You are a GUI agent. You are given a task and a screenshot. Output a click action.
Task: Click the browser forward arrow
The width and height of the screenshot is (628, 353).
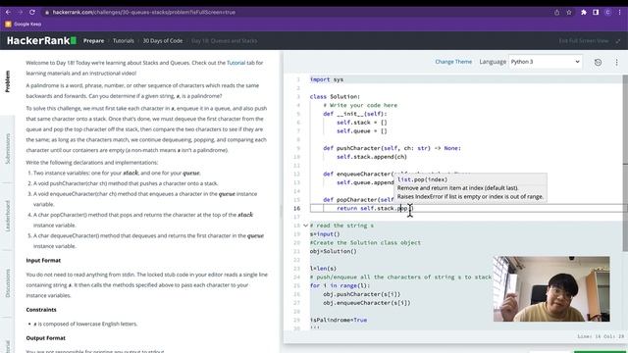coord(20,12)
